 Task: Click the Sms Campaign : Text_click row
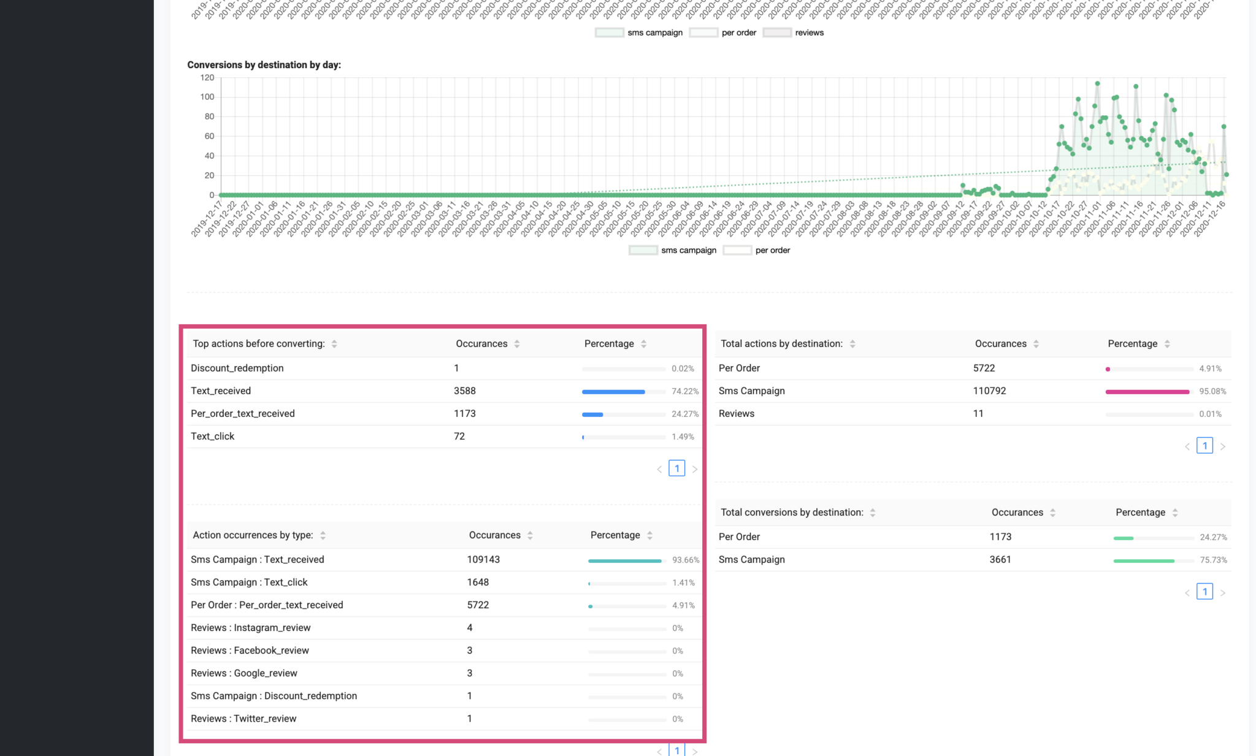pos(249,582)
